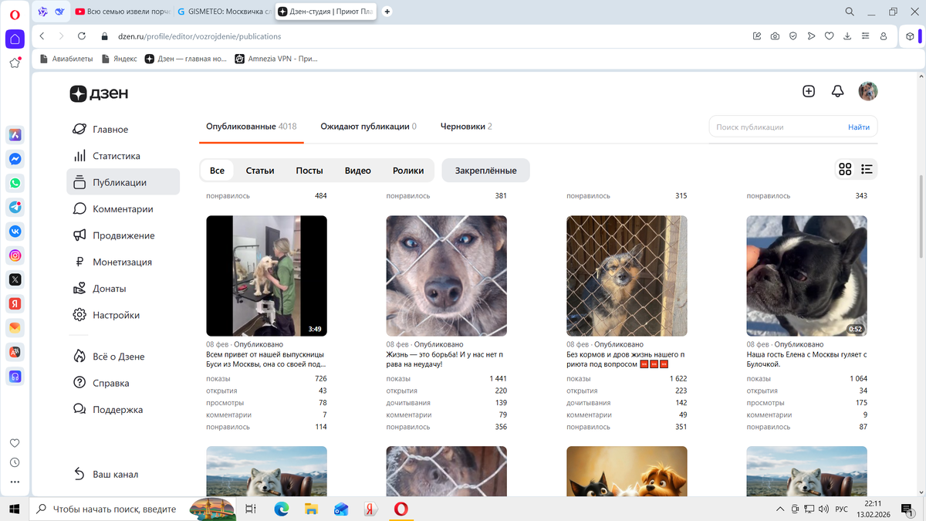Click the Поиск публикации input field
This screenshot has height=521, width=926.
[776, 127]
